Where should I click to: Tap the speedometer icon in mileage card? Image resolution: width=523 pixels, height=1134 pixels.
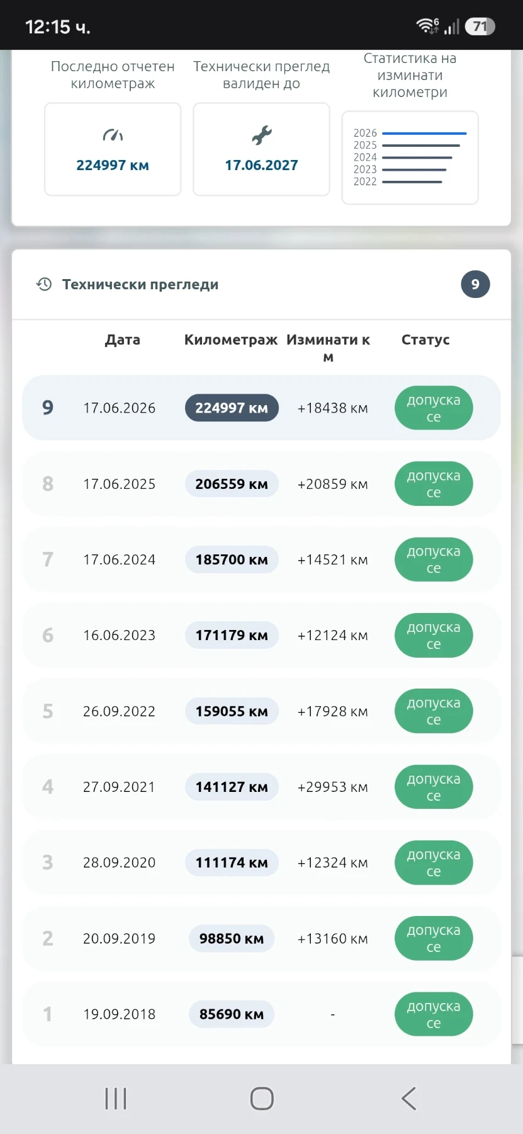click(113, 135)
